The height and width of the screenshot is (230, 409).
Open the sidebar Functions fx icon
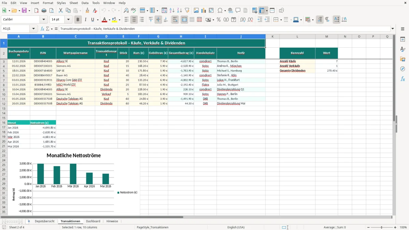(403, 79)
